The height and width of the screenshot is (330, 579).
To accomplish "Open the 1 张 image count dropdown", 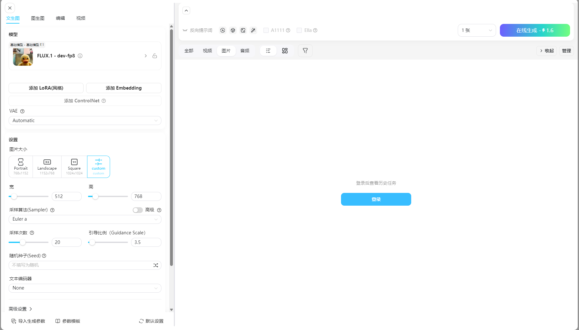I will (477, 30).
